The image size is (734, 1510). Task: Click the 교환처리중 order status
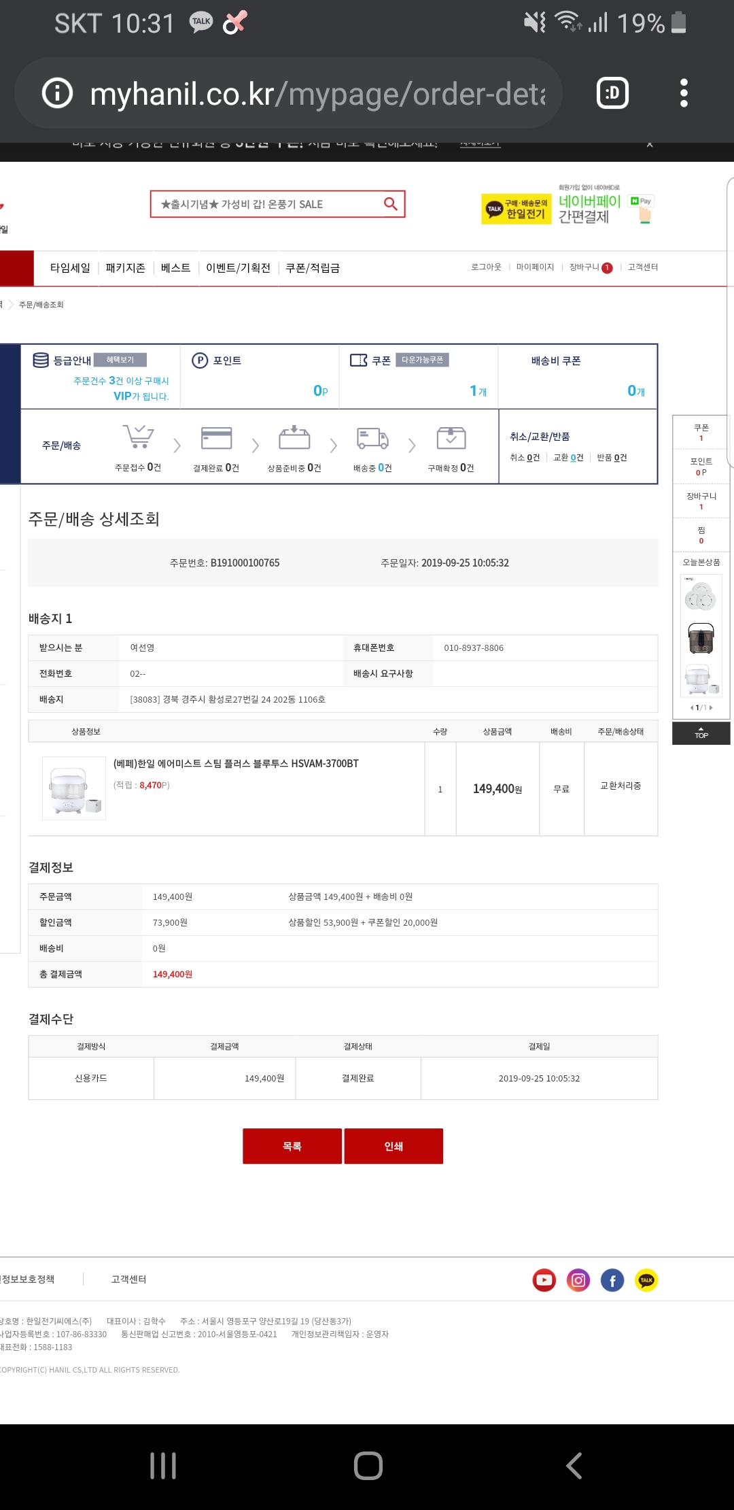point(621,786)
